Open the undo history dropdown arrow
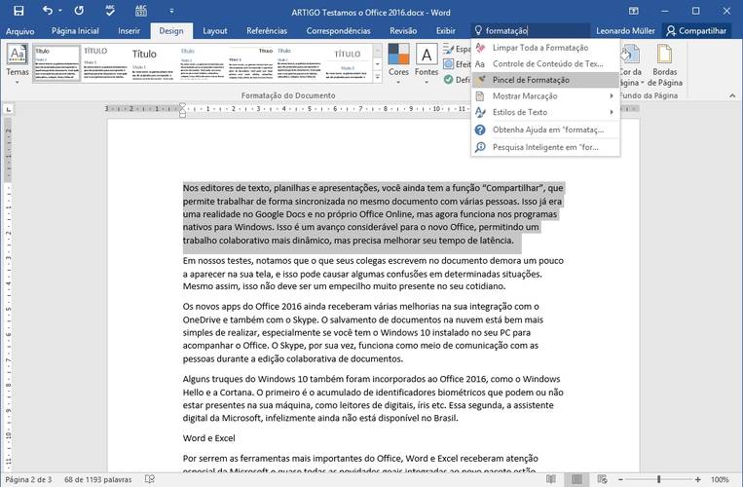Screen dimensions: 743x487 [x=60, y=11]
